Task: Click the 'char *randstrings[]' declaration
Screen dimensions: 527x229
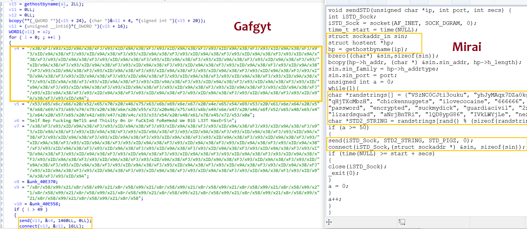Action: point(428,95)
